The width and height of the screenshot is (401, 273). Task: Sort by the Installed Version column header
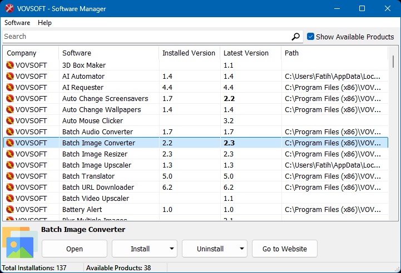(190, 53)
